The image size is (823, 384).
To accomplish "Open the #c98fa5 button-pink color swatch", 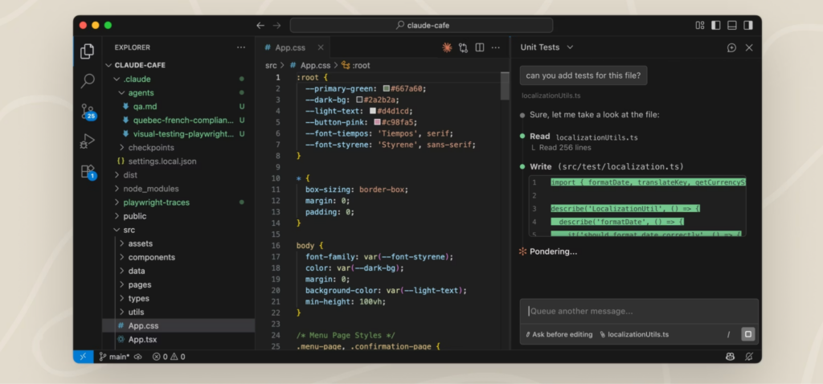I will click(x=378, y=122).
